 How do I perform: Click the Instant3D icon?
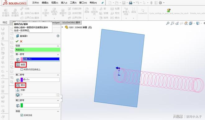click(143, 10)
